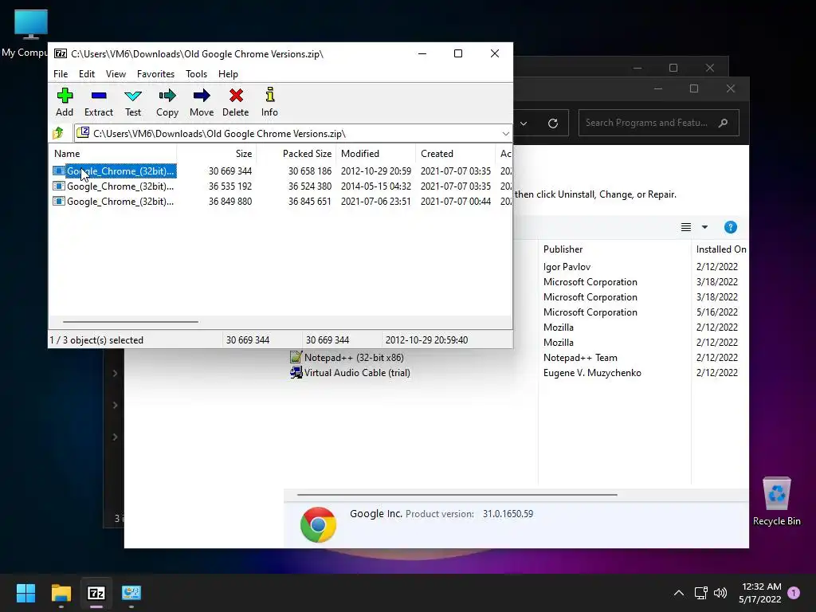Click the network tray icon
Image resolution: width=816 pixels, height=612 pixels.
700,593
